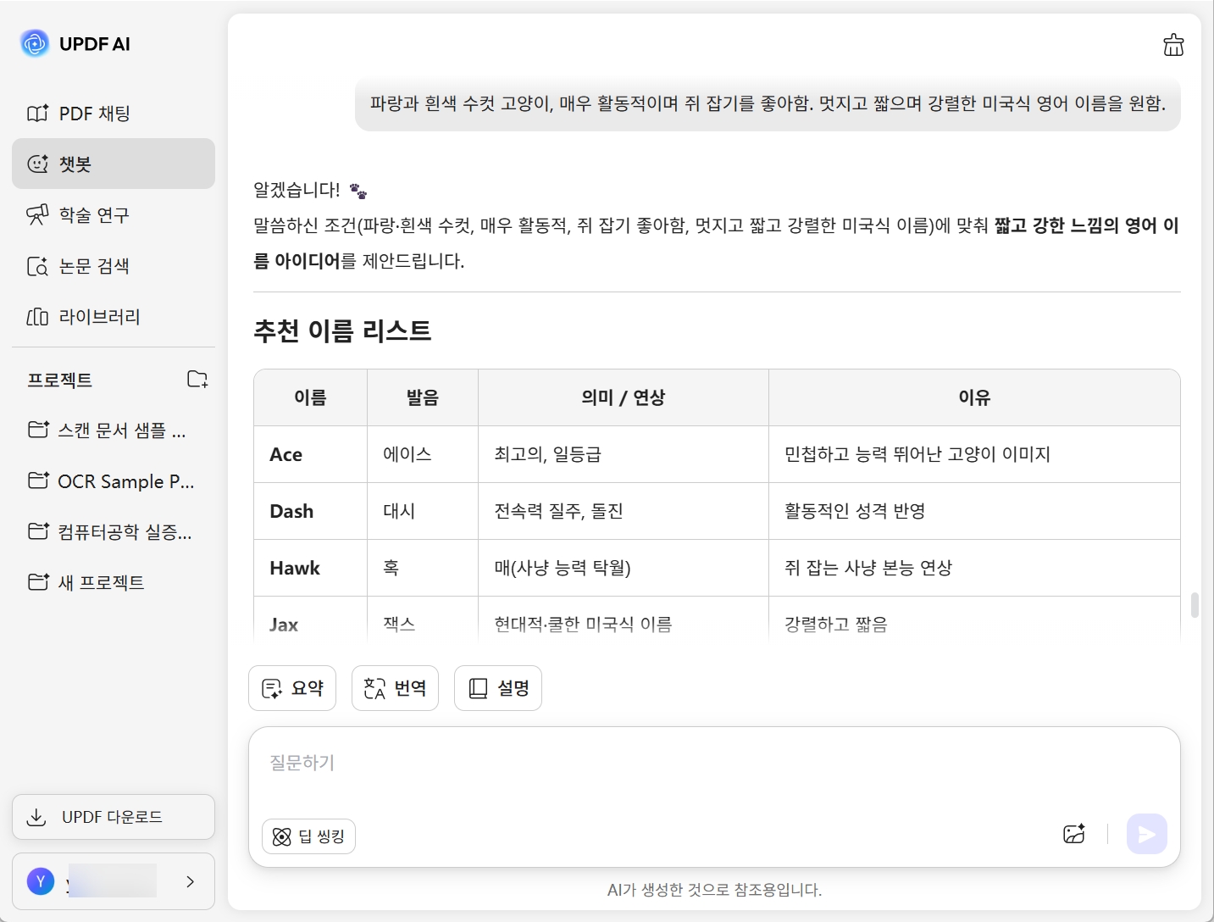1214x922 pixels.
Task: Click the clear chat broom icon
Action: (1173, 45)
